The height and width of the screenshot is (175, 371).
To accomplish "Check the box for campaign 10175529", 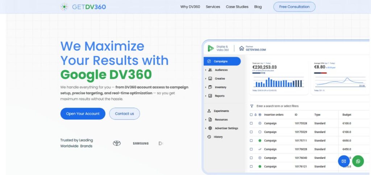I will [251, 132].
